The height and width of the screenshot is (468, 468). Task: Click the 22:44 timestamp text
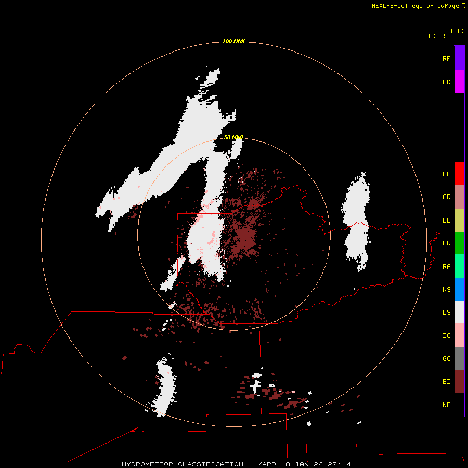coord(339,464)
